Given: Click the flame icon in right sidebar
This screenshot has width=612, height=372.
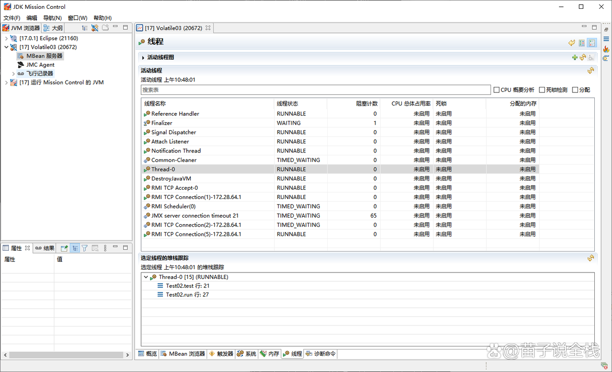Looking at the screenshot, I should tap(605, 48).
